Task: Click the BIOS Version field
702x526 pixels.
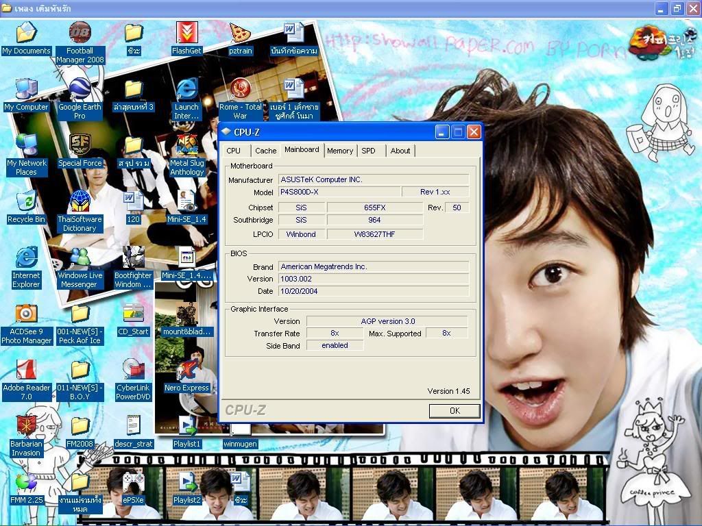Action: pos(373,279)
